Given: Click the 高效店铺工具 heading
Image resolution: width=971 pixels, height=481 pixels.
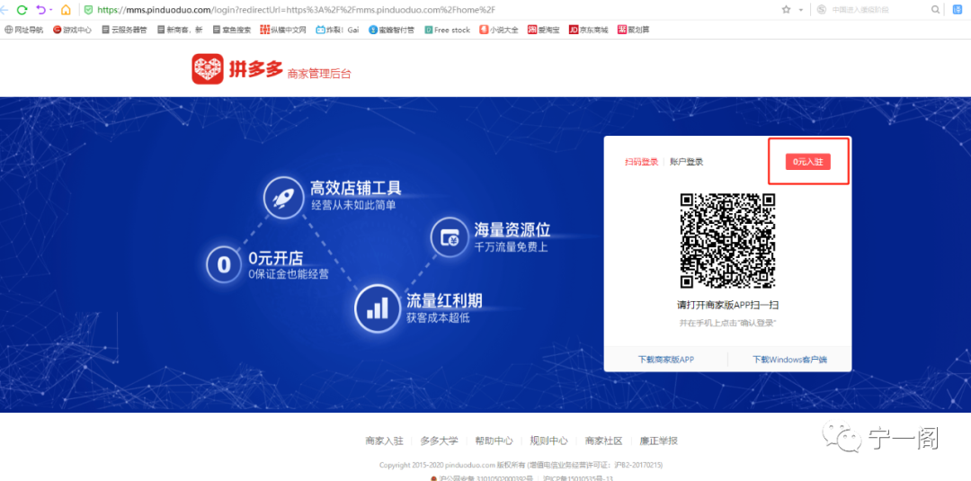Looking at the screenshot, I should coord(355,188).
